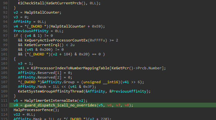
Task: Click line number 104 in gutter
Action: tap(4, 68)
